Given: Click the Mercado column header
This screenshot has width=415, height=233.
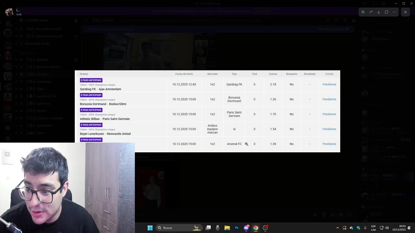Looking at the screenshot, I should (x=212, y=74).
